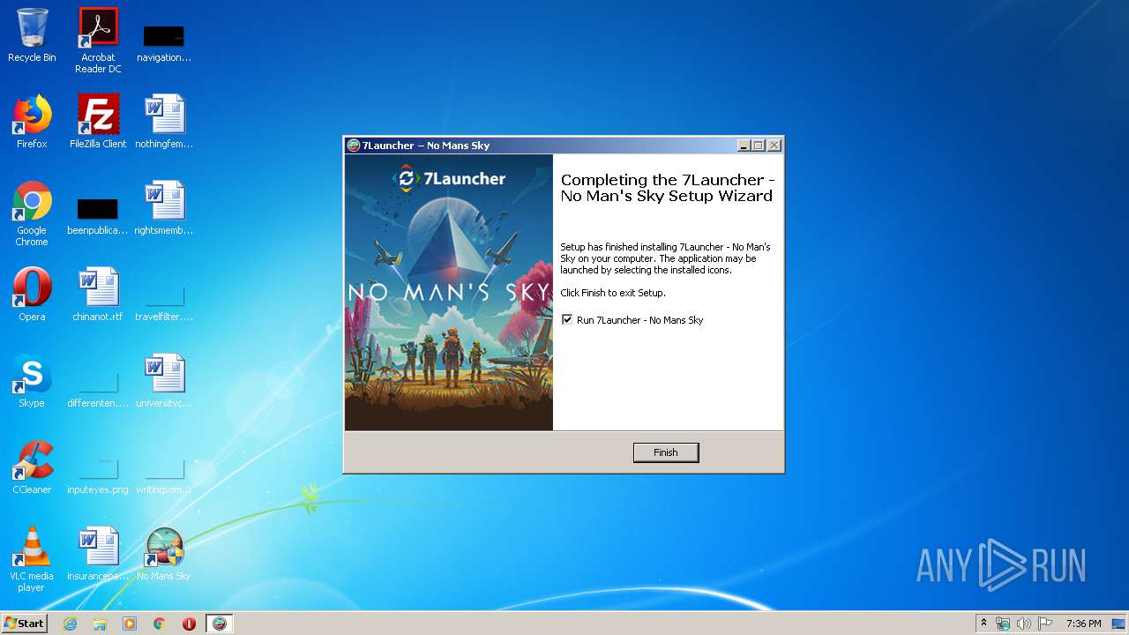Select the Skype desktop shortcut
The height and width of the screenshot is (635, 1129).
coord(32,381)
